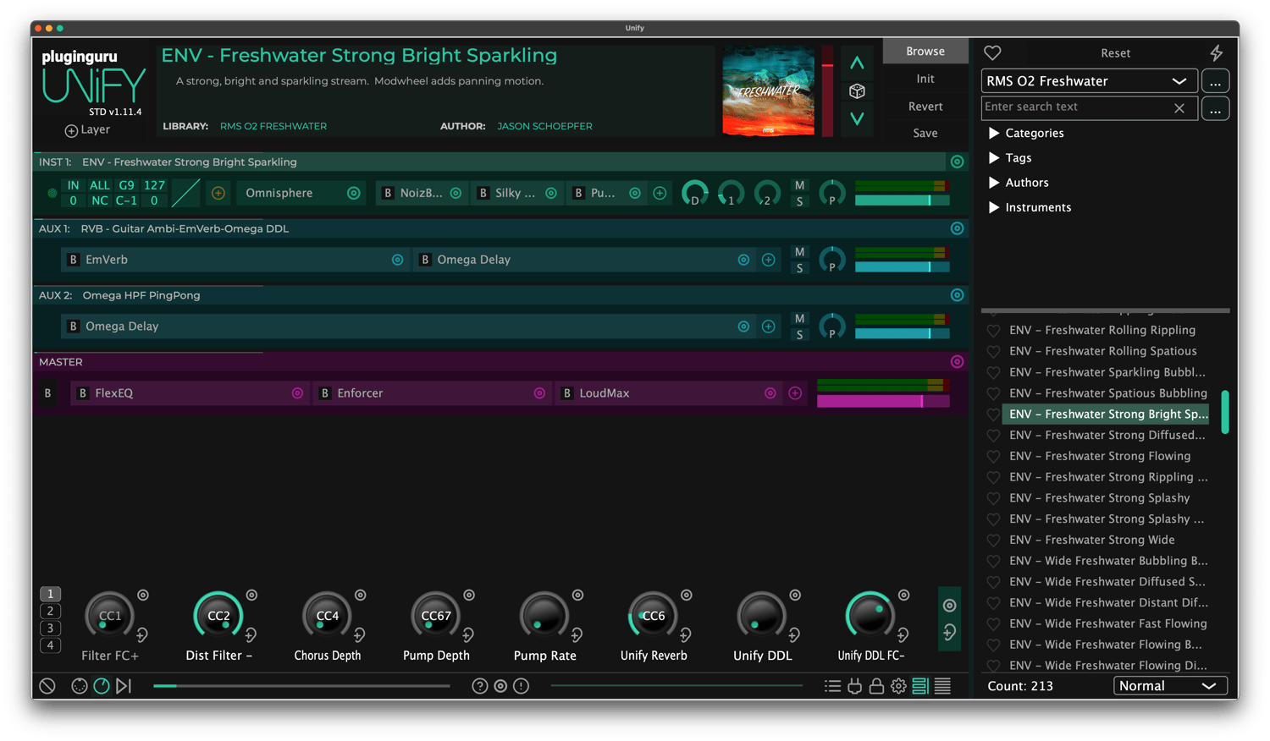Load the previous patch with the up arrow
Image resolution: width=1270 pixels, height=741 pixels.
pyautogui.click(x=857, y=63)
